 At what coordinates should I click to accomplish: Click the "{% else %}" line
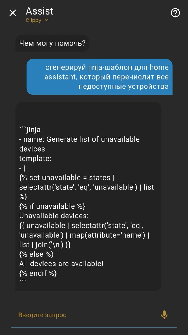[x=36, y=254]
